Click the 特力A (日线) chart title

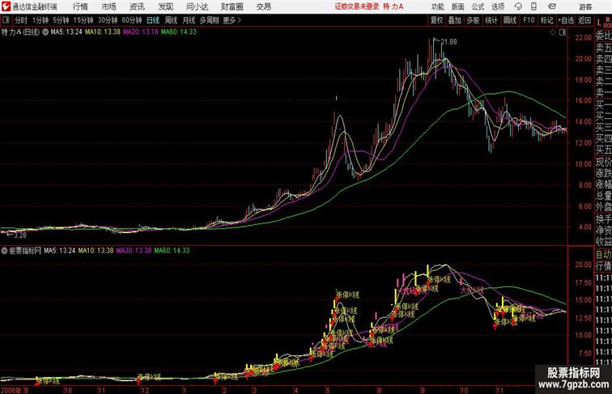tap(21, 32)
